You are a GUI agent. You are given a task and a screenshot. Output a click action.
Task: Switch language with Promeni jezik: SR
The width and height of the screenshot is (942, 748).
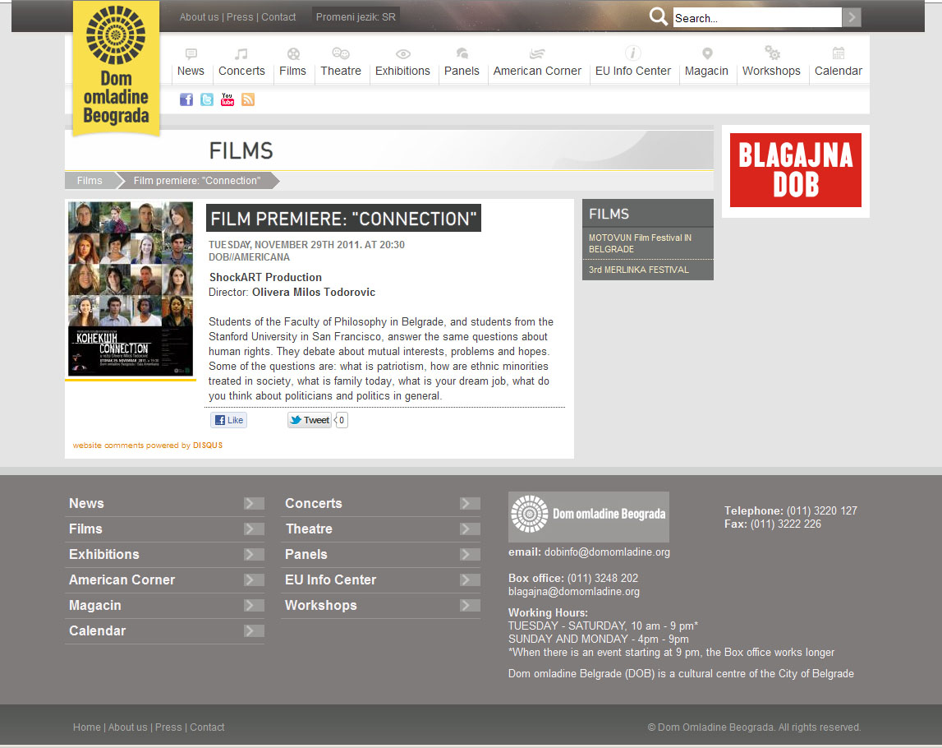pos(356,17)
